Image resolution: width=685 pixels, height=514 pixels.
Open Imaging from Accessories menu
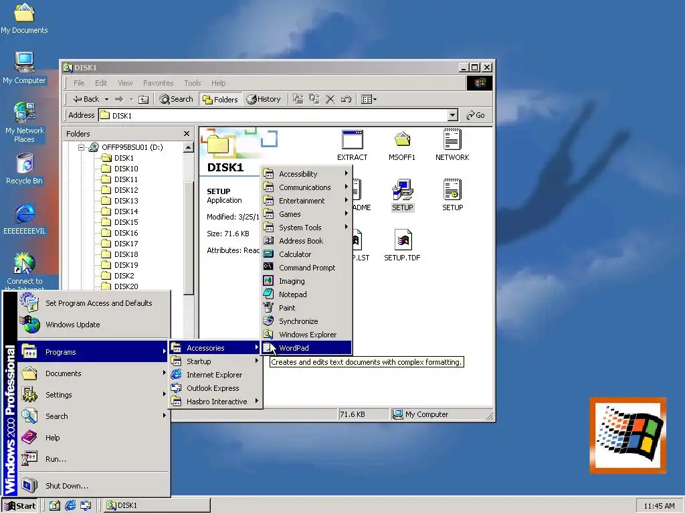coord(306,281)
